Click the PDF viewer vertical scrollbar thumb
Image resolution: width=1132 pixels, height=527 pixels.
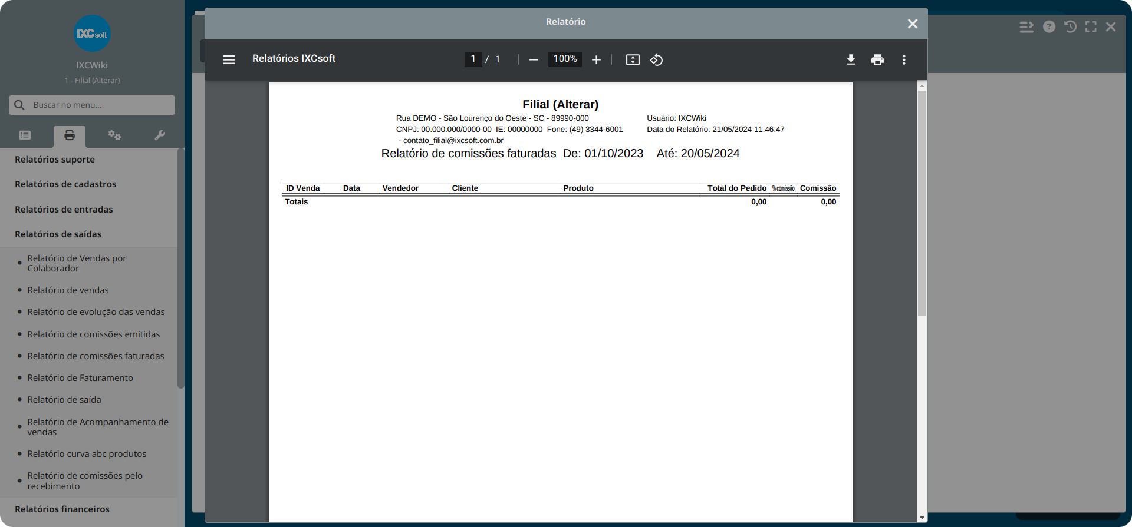(922, 203)
